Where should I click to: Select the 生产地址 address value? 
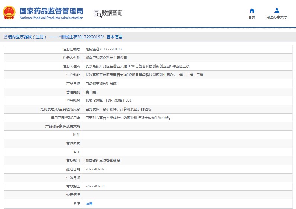tap(144, 75)
